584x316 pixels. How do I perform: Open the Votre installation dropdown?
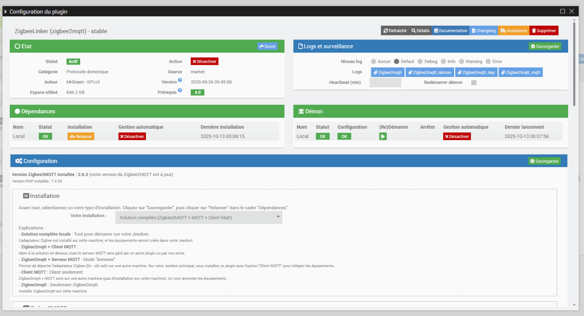(x=199, y=217)
